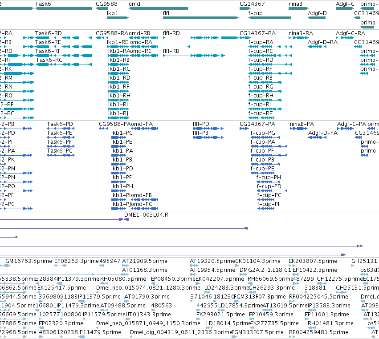
Task: Click the 'Task6' gene label
Action: [x=43, y=4]
